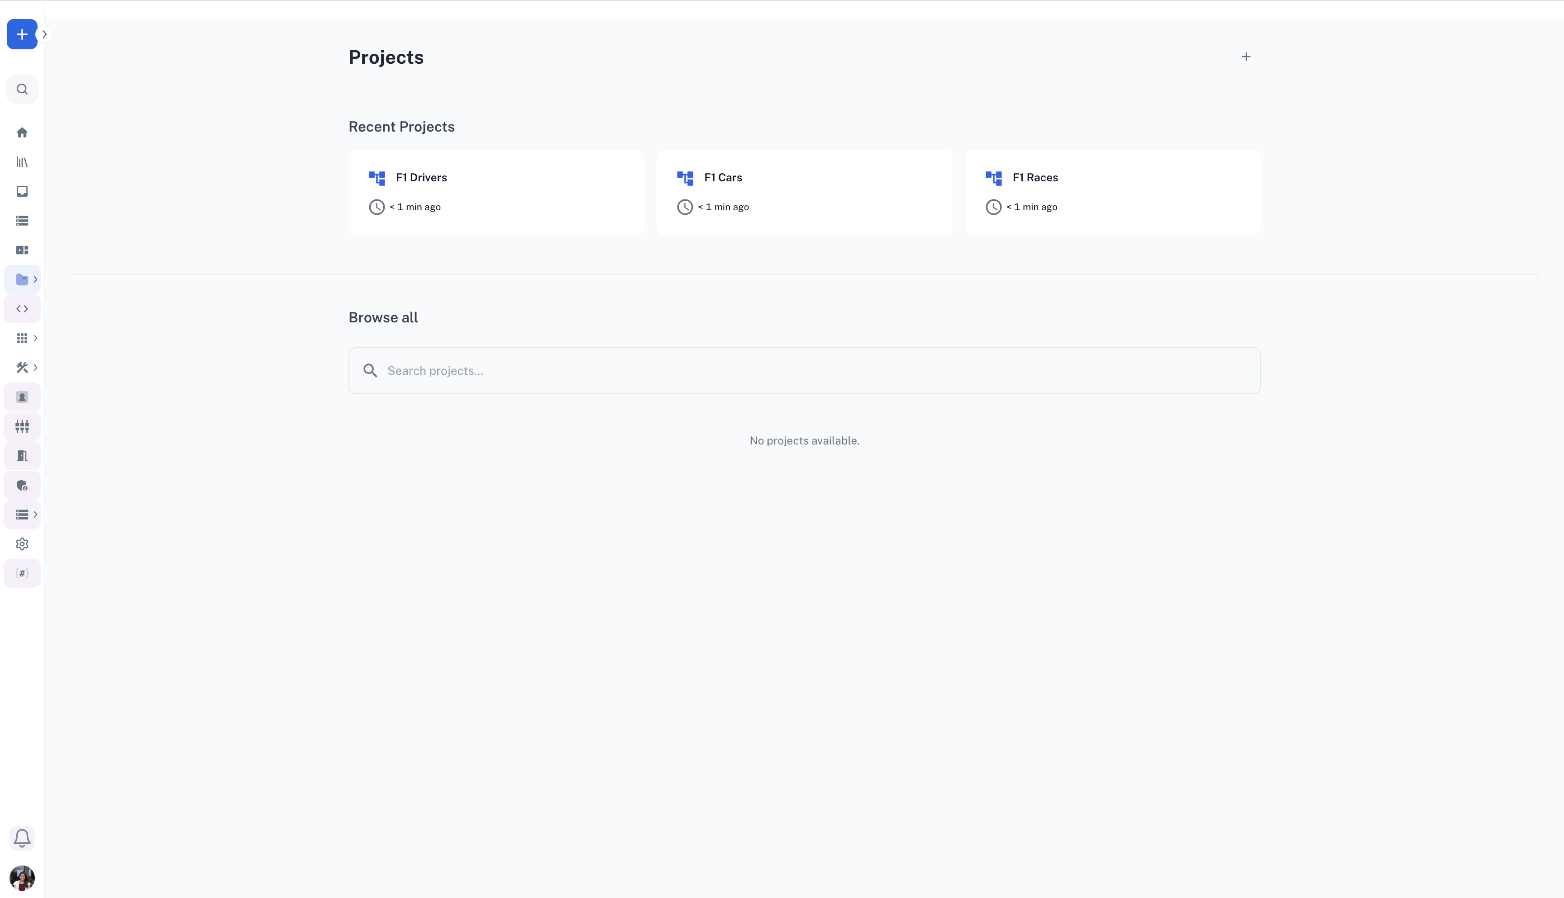Expand the projects folder chevron

(x=36, y=279)
